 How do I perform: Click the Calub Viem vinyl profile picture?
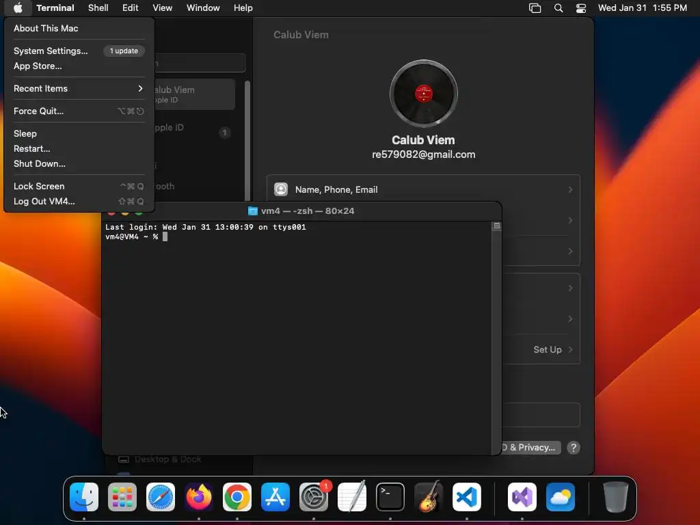(424, 94)
